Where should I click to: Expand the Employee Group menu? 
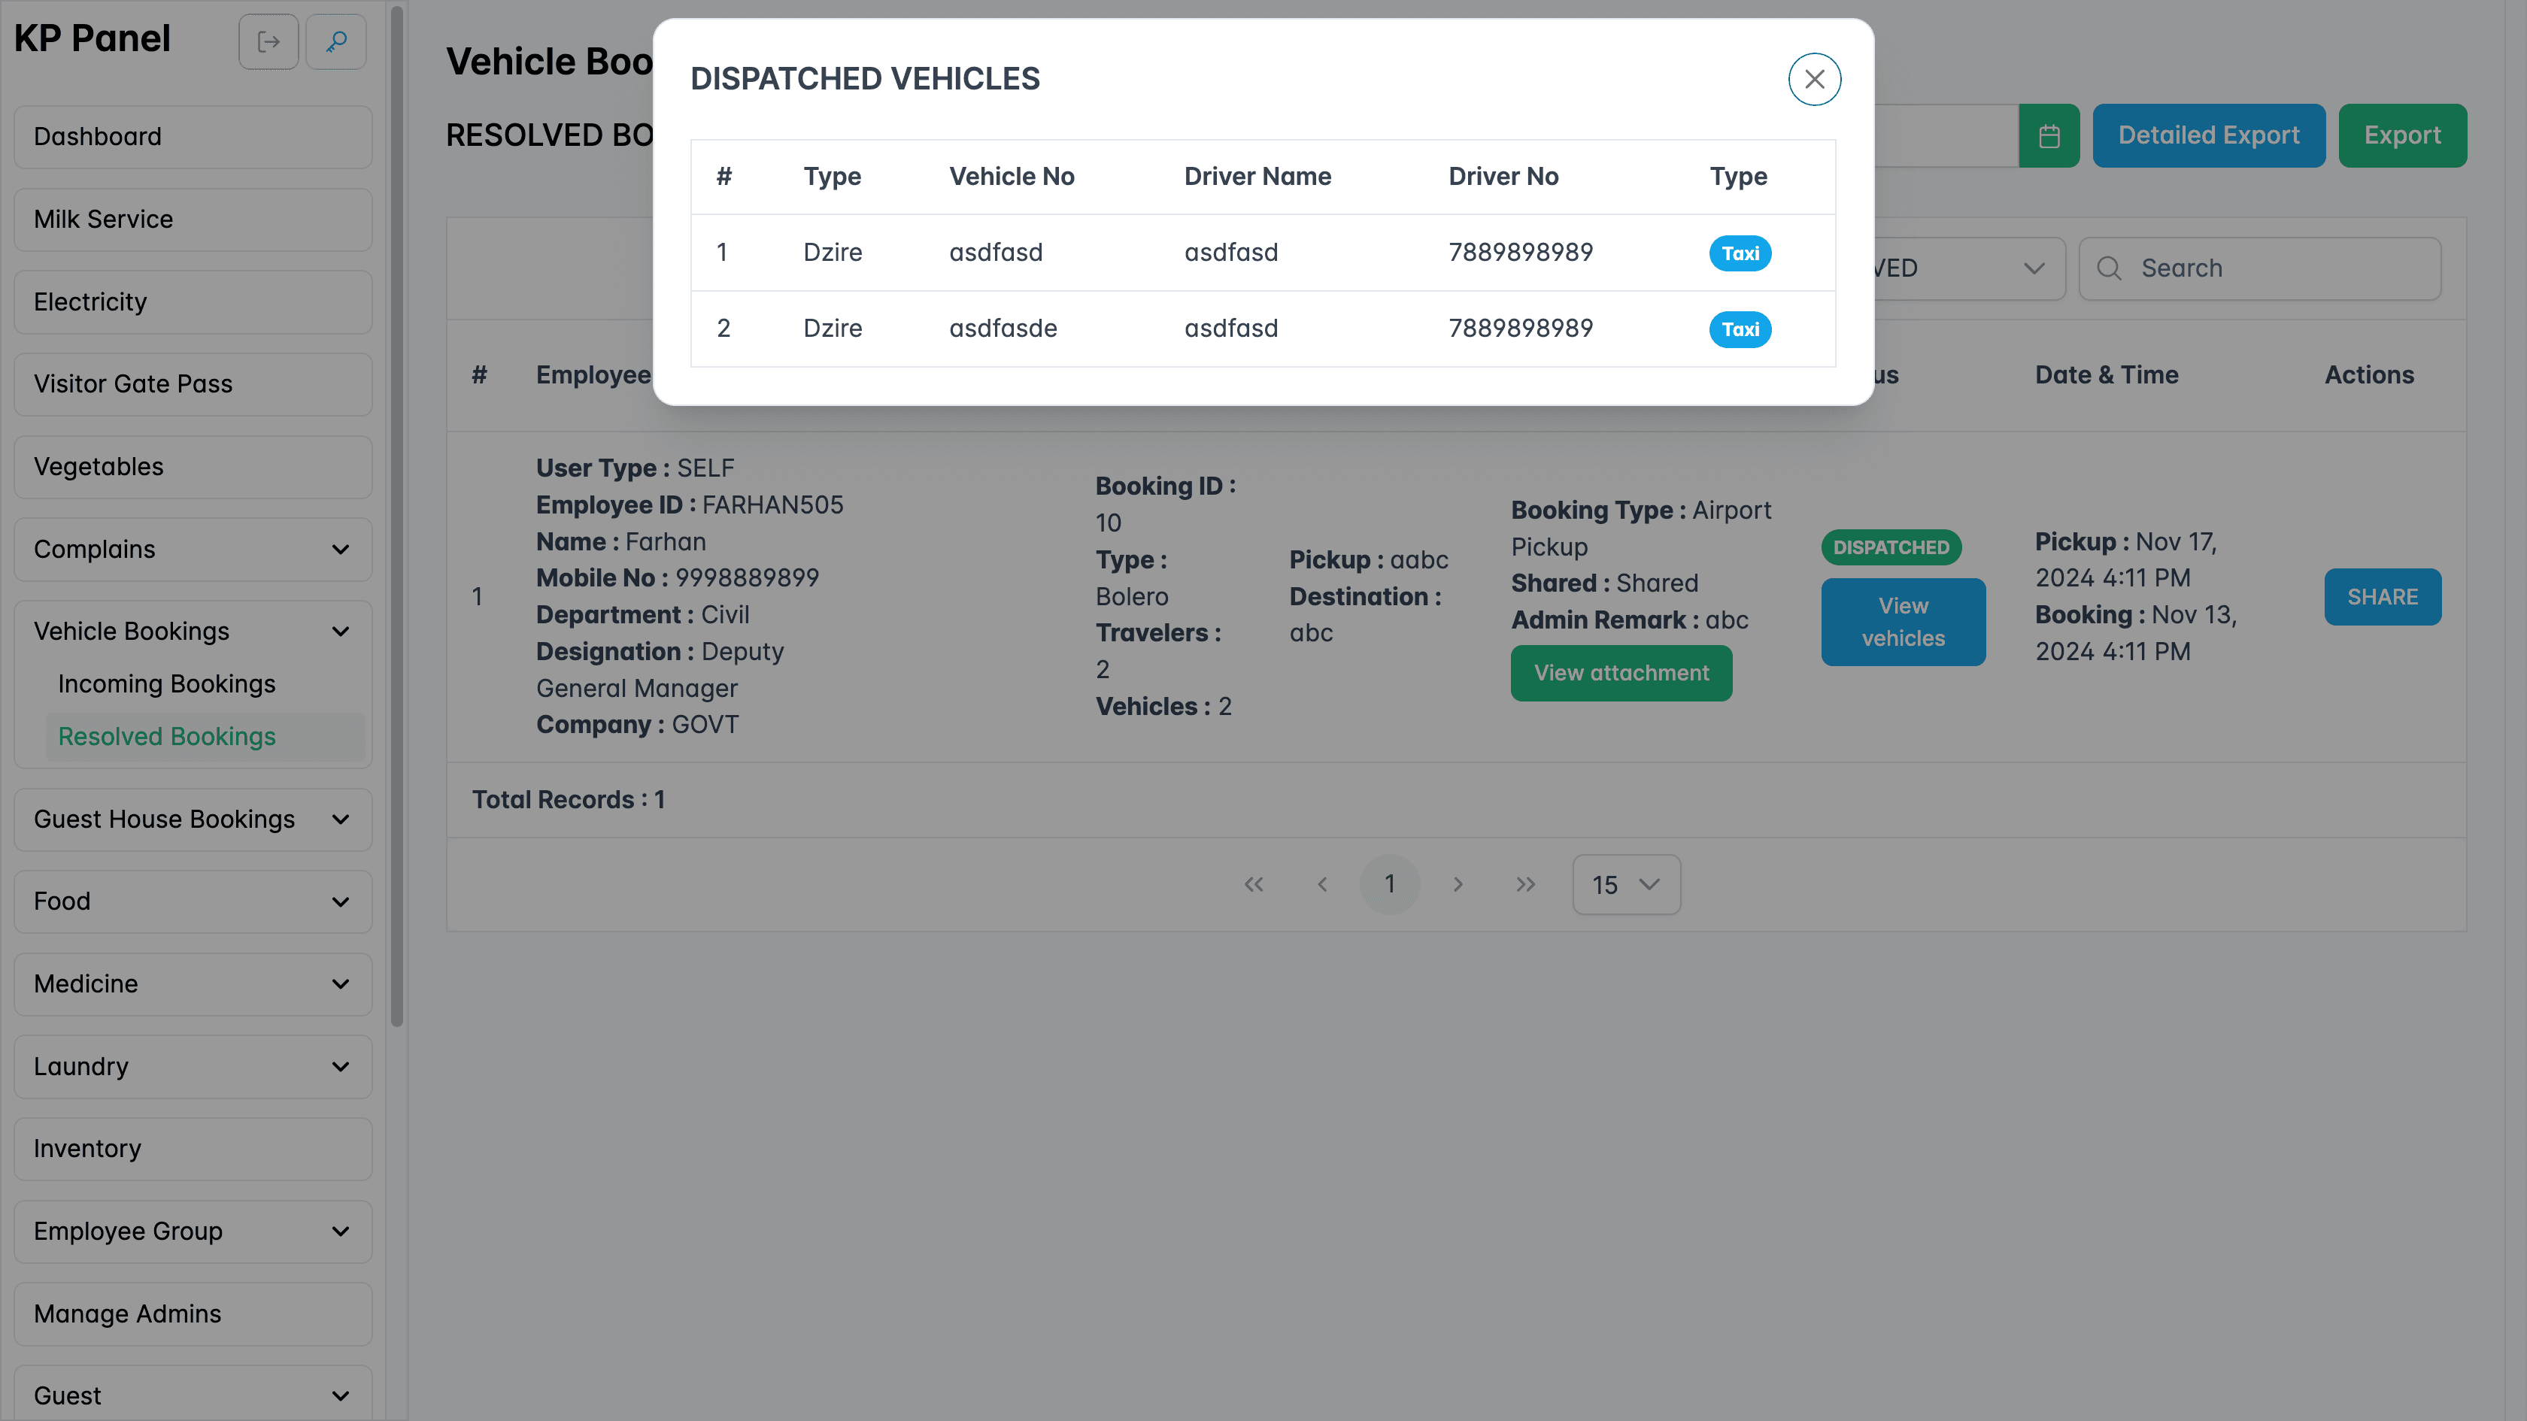pyautogui.click(x=193, y=1231)
